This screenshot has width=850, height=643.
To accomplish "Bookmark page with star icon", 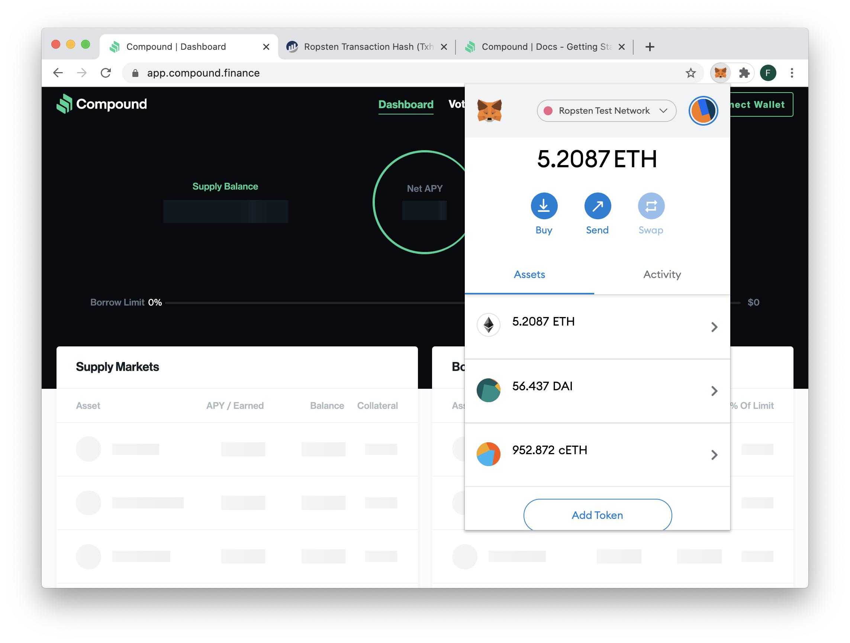I will (x=690, y=73).
